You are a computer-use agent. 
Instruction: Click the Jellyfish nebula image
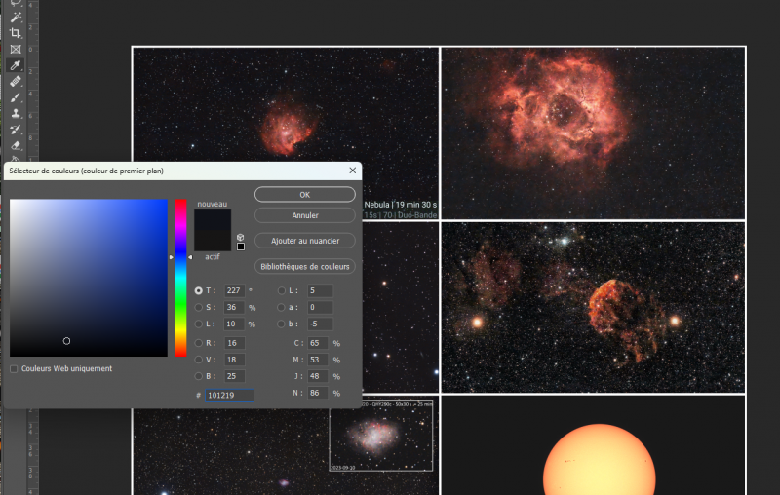pos(594,308)
